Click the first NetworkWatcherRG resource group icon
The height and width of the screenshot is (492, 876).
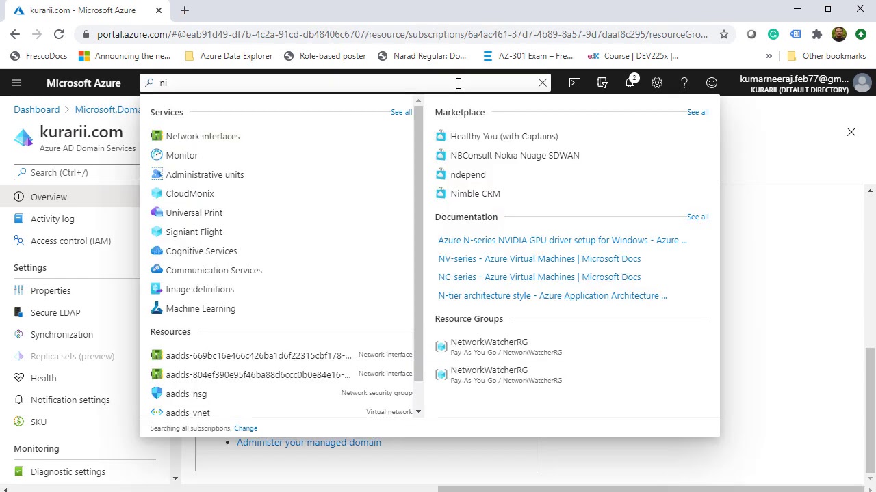click(x=441, y=346)
